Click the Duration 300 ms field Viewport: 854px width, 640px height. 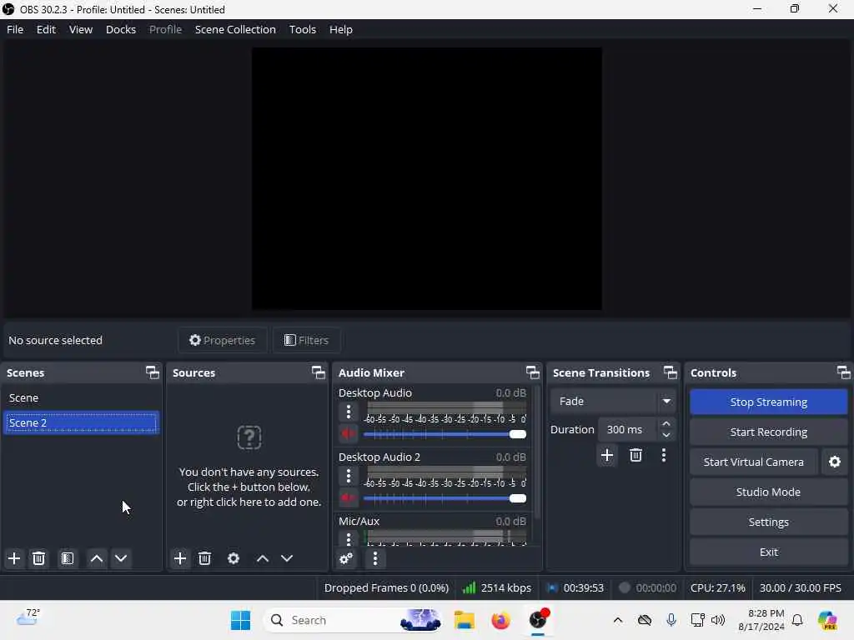point(628,429)
